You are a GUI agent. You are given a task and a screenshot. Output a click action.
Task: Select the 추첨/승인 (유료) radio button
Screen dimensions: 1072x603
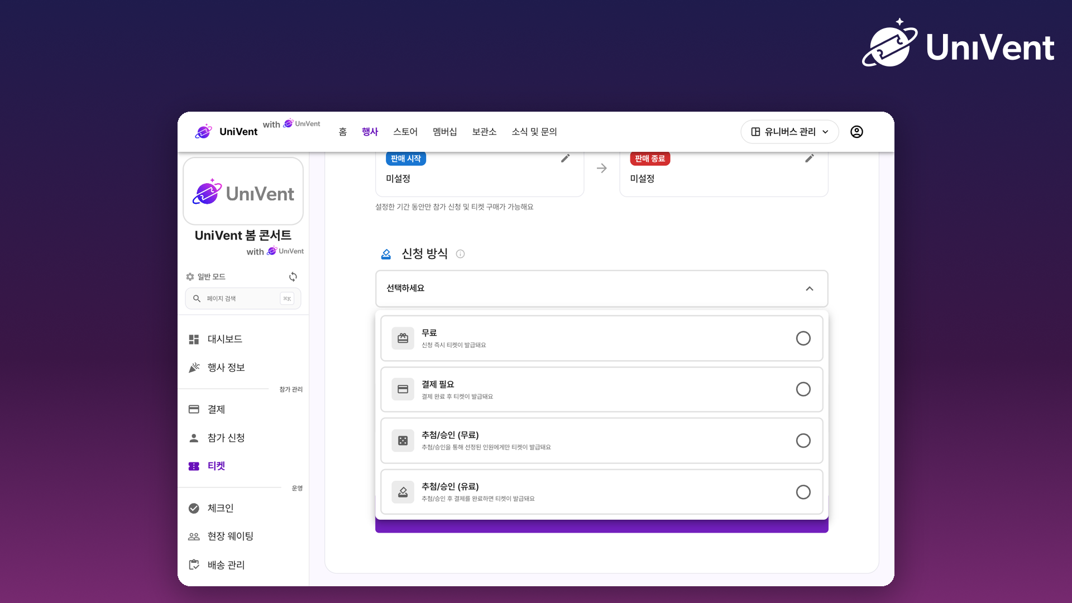[803, 492]
